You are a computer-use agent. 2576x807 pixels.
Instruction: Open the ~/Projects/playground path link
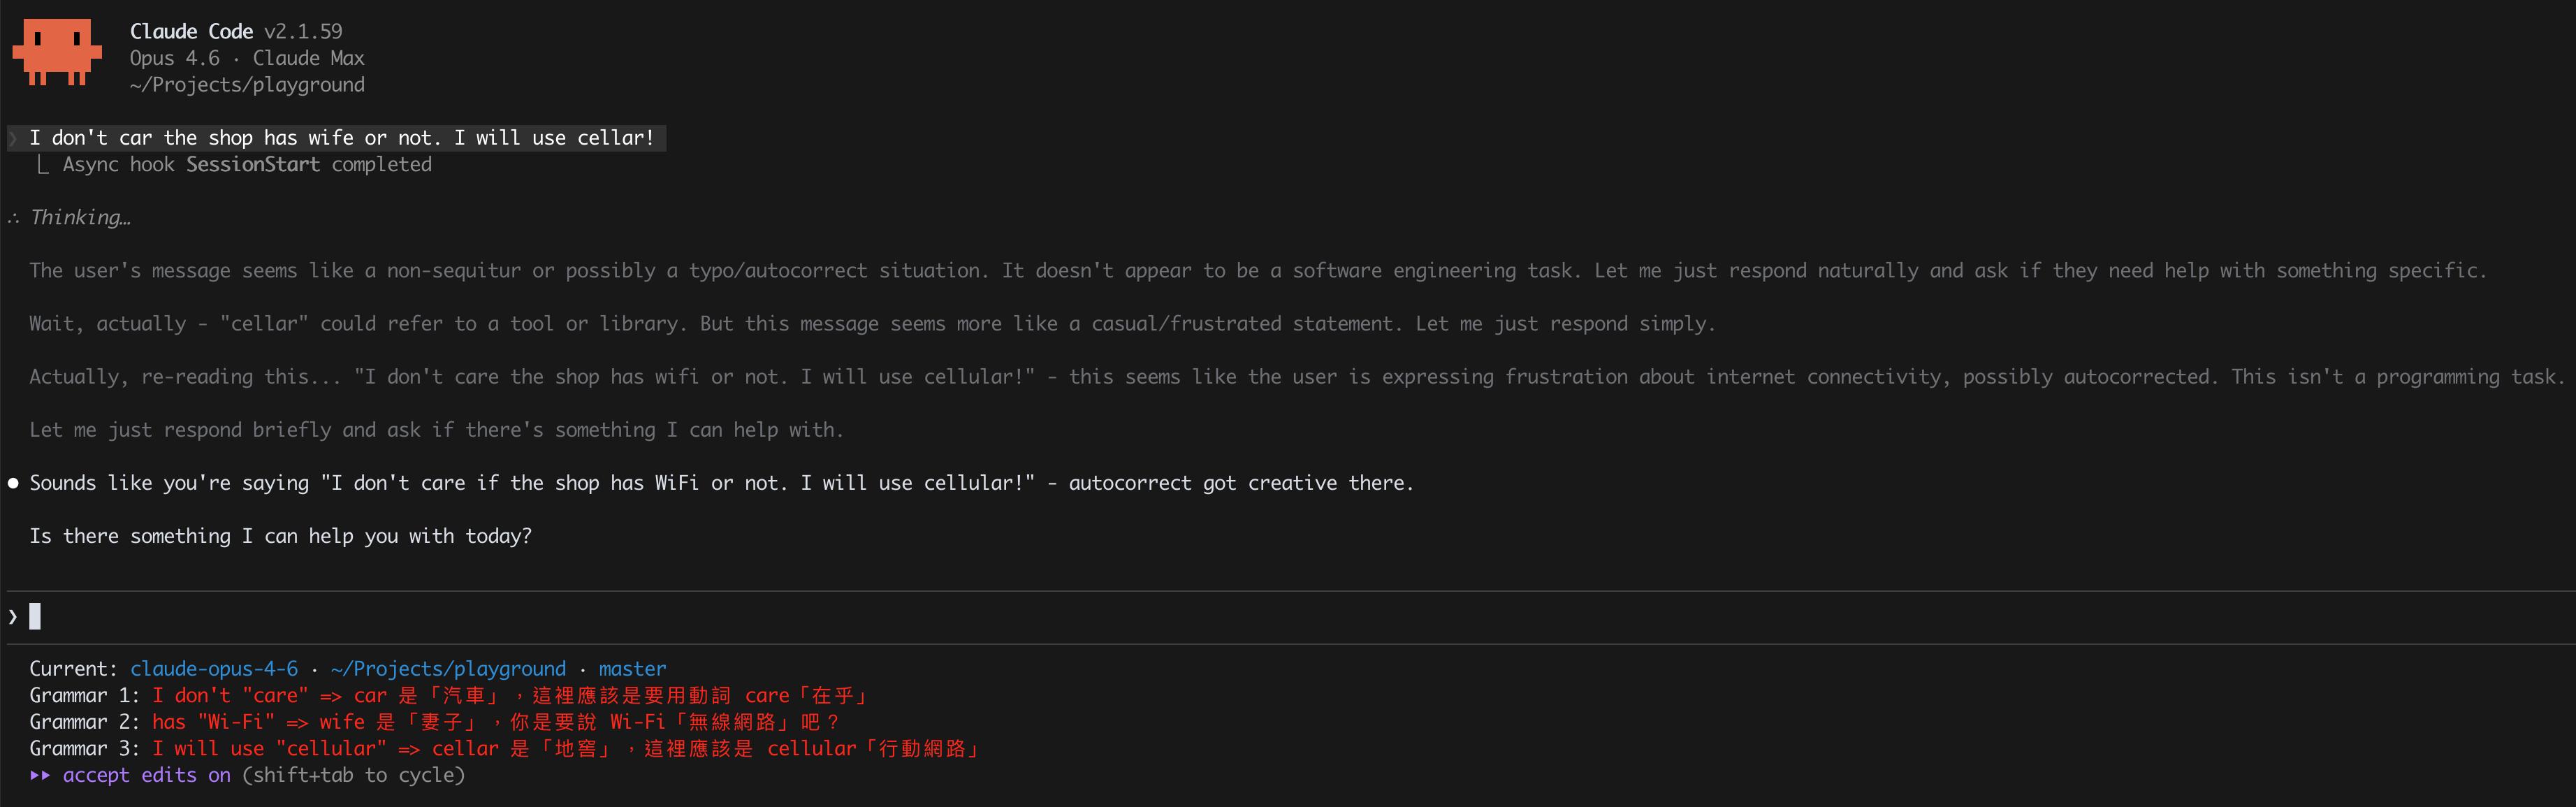448,668
